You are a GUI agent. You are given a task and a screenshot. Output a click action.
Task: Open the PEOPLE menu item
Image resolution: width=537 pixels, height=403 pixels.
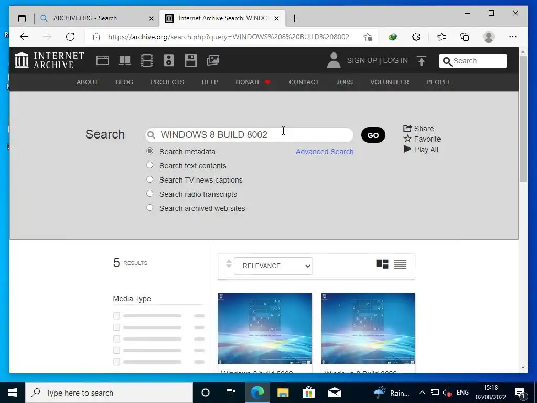coord(439,82)
